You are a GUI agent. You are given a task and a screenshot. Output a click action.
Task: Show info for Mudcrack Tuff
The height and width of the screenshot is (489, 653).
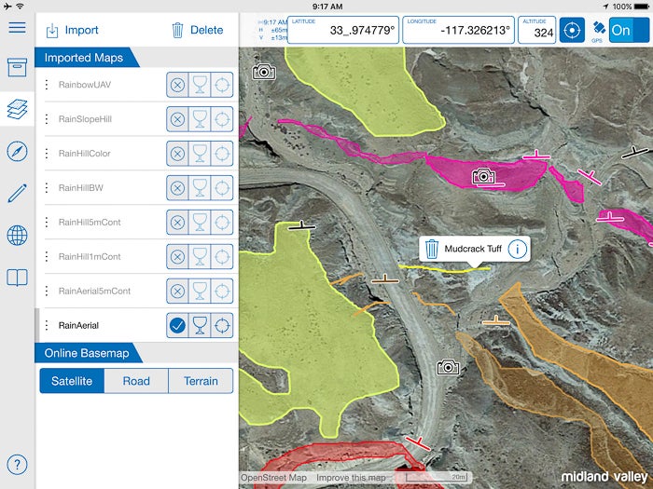click(518, 249)
